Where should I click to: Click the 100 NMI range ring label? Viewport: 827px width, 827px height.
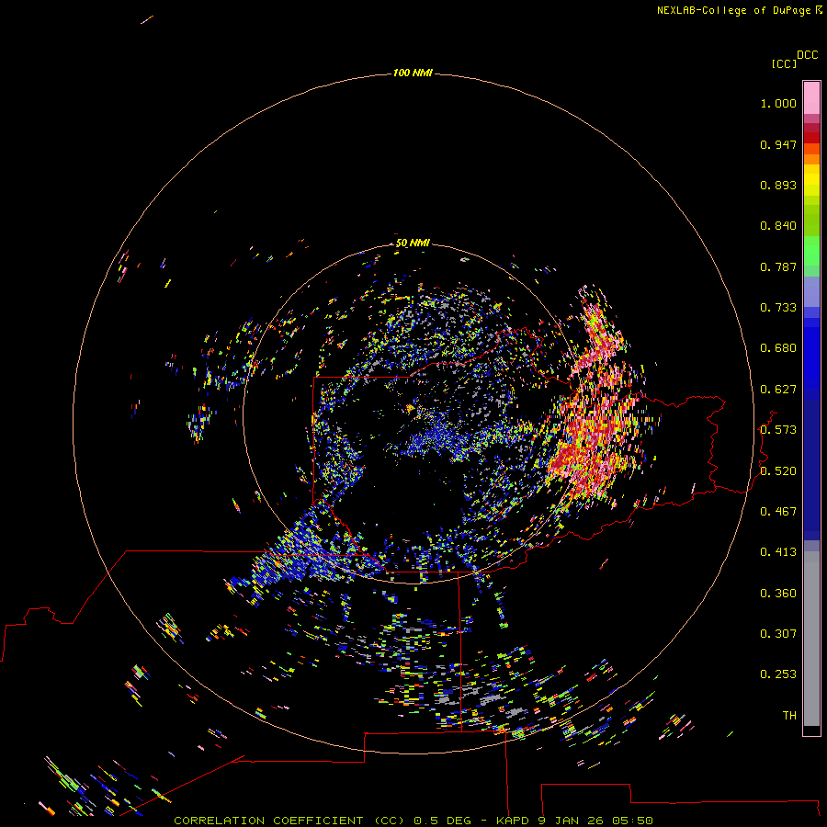(413, 73)
